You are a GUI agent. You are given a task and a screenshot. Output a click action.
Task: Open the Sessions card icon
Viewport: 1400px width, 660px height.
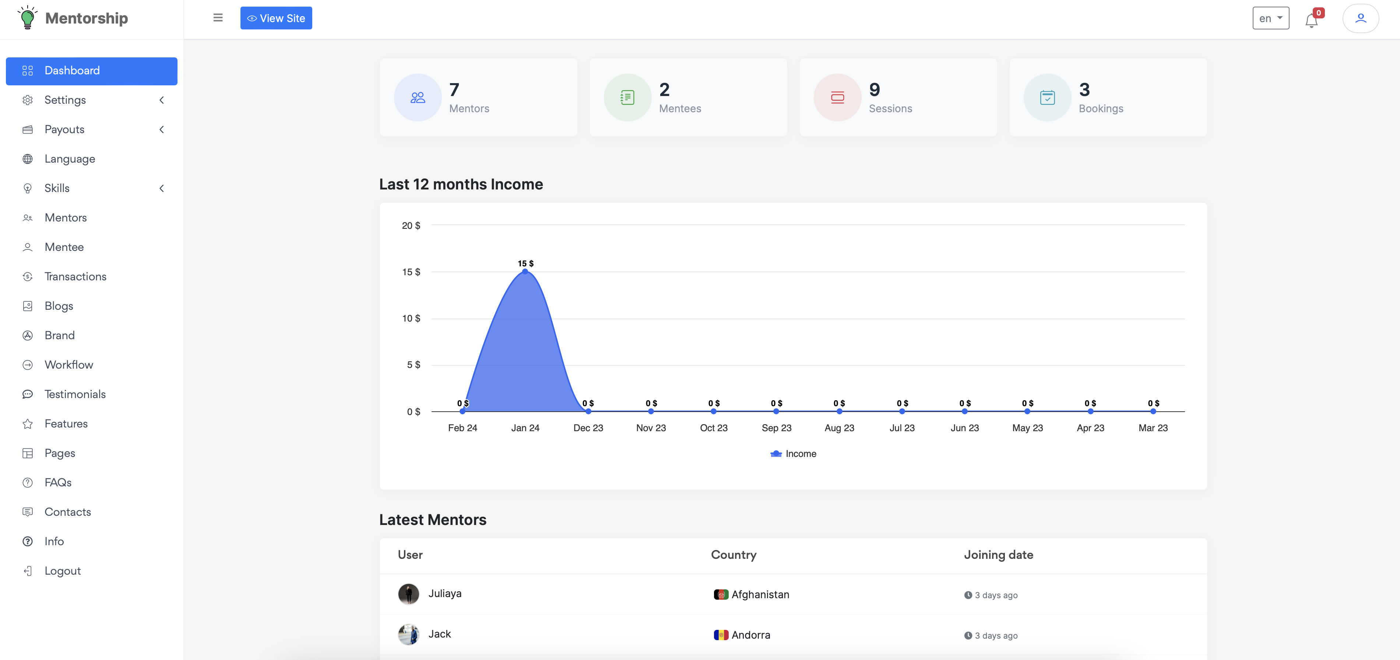(x=837, y=97)
